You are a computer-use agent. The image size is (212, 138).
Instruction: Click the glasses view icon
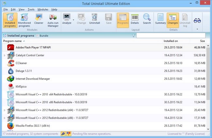[x=197, y=20]
